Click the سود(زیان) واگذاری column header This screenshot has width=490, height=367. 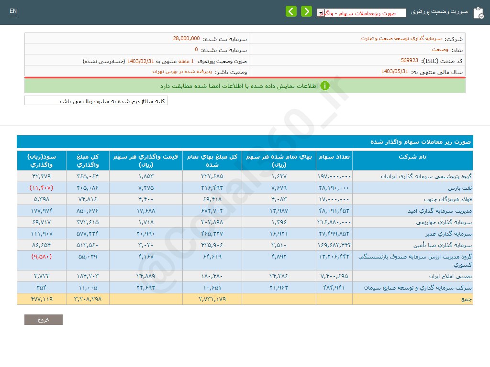(41, 160)
